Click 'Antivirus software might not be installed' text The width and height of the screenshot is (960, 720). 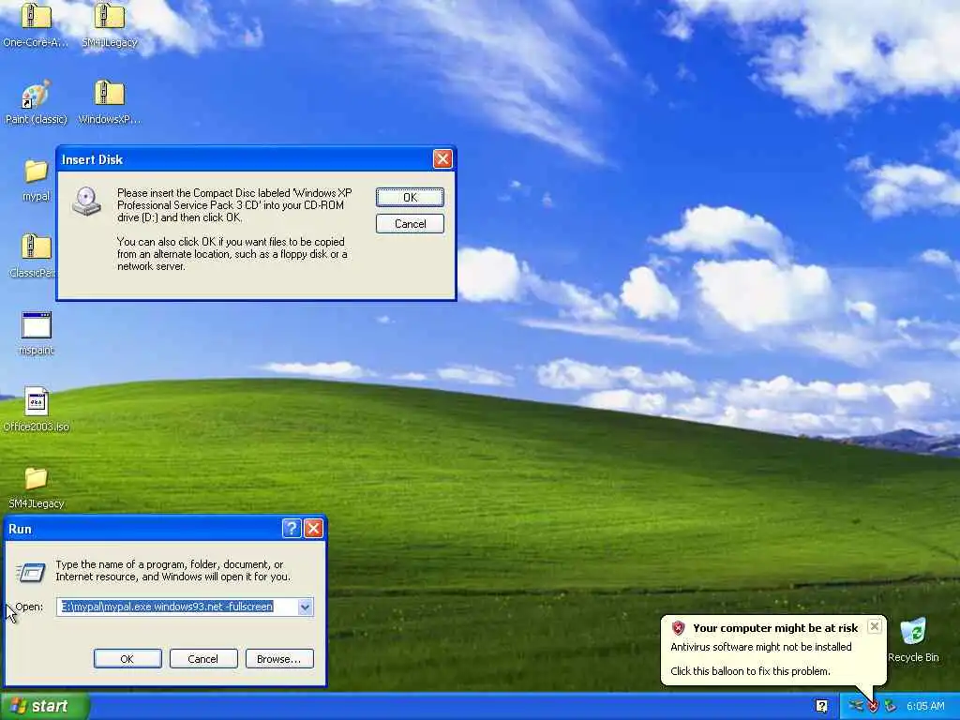tap(761, 647)
